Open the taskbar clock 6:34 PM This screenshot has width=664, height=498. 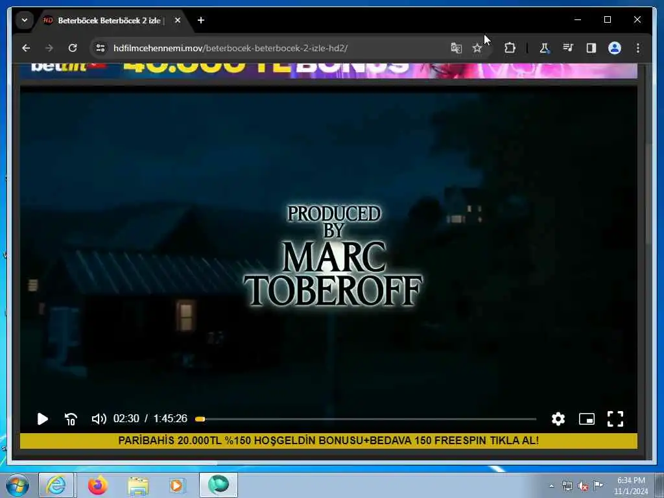(x=631, y=486)
